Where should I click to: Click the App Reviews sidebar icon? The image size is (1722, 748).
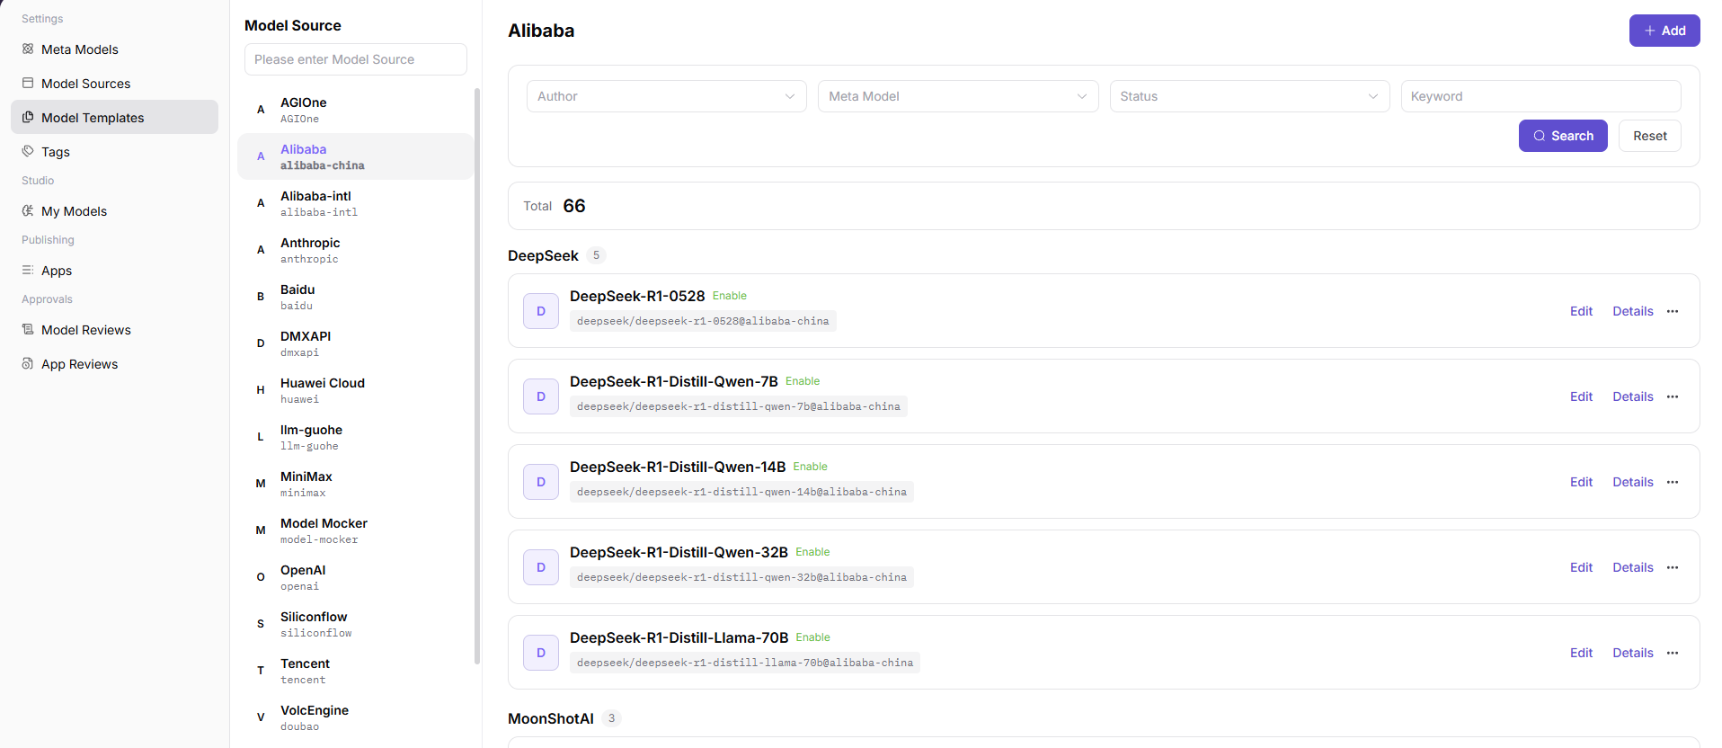pos(28,364)
